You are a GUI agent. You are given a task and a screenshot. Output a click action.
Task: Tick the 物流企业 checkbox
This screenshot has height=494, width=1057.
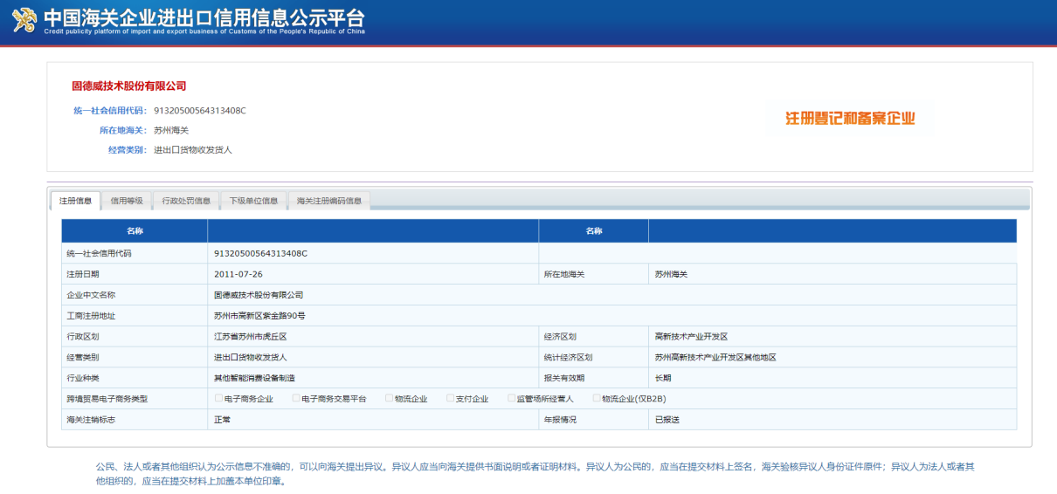tap(389, 398)
